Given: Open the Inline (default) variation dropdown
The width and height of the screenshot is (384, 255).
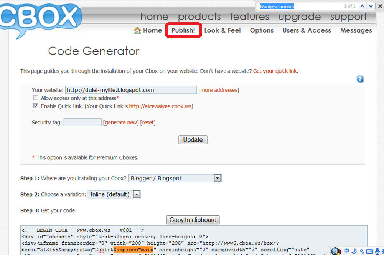Looking at the screenshot, I should pos(114,194).
